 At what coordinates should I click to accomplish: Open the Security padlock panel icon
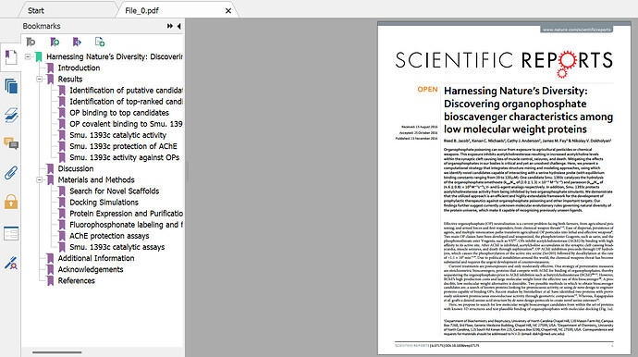tap(11, 202)
